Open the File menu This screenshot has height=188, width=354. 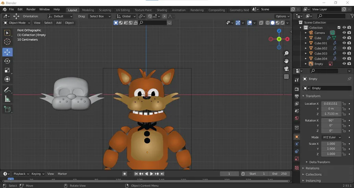(11, 9)
